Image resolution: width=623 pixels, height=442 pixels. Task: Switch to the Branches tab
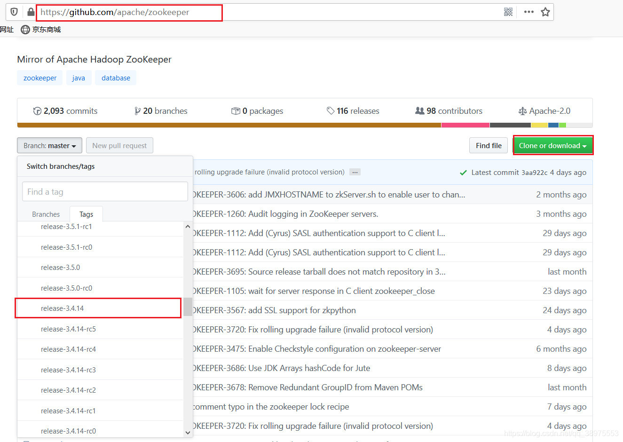pyautogui.click(x=46, y=214)
